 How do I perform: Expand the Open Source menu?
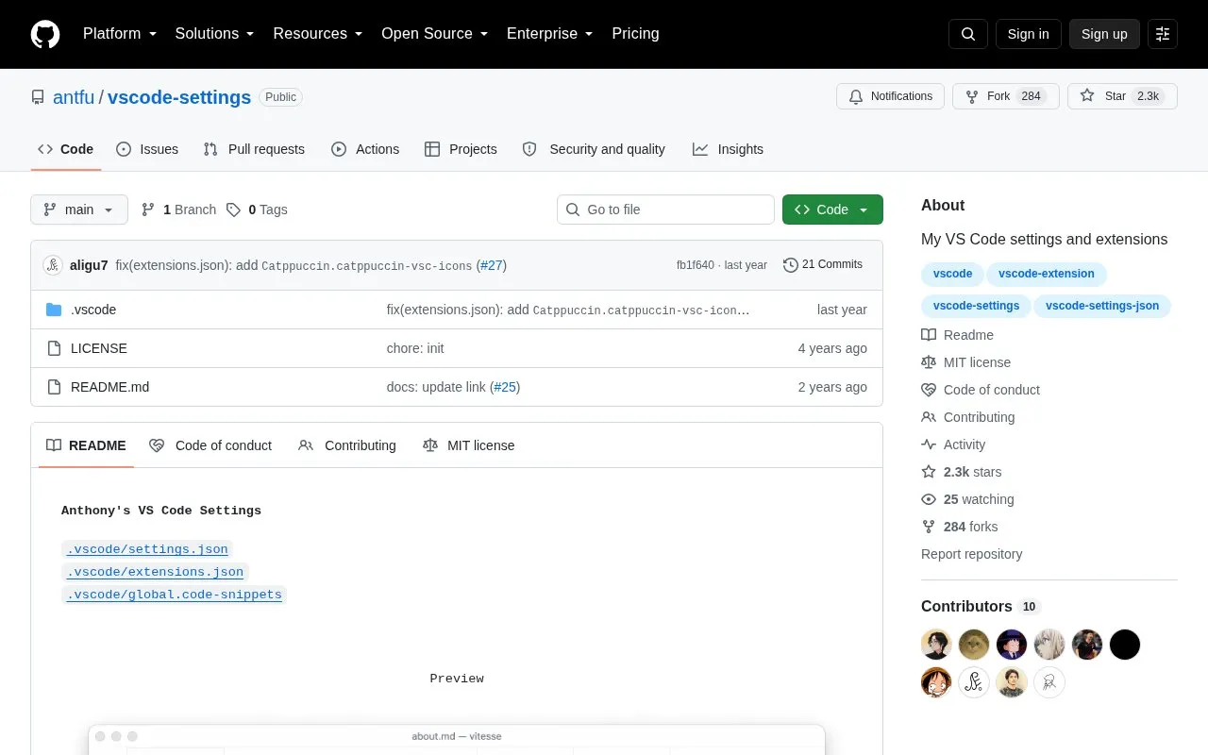click(435, 34)
